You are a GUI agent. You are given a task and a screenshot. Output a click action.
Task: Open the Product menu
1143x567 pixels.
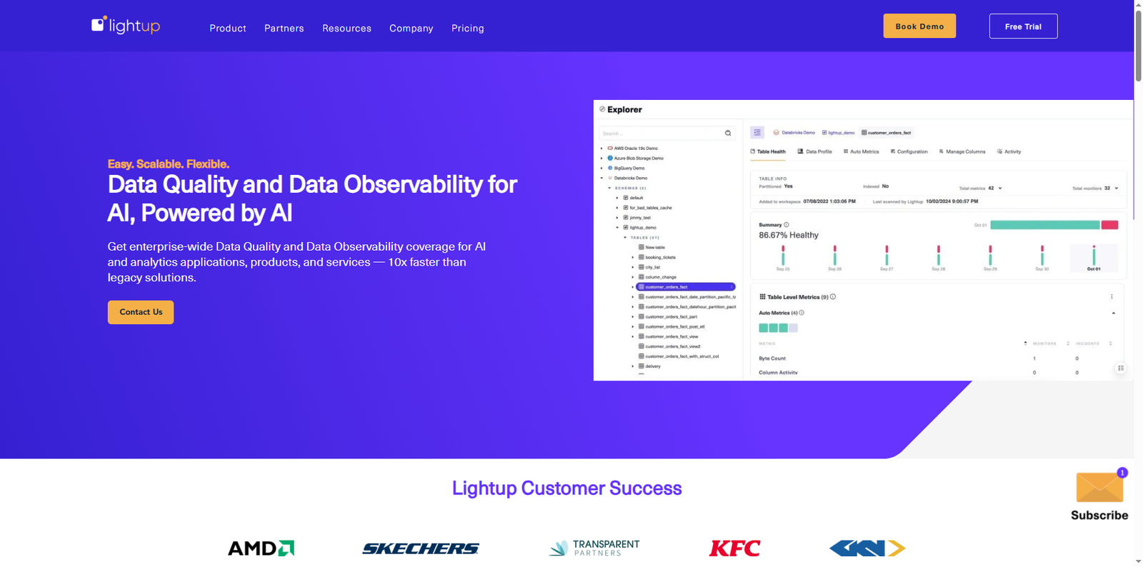point(228,29)
